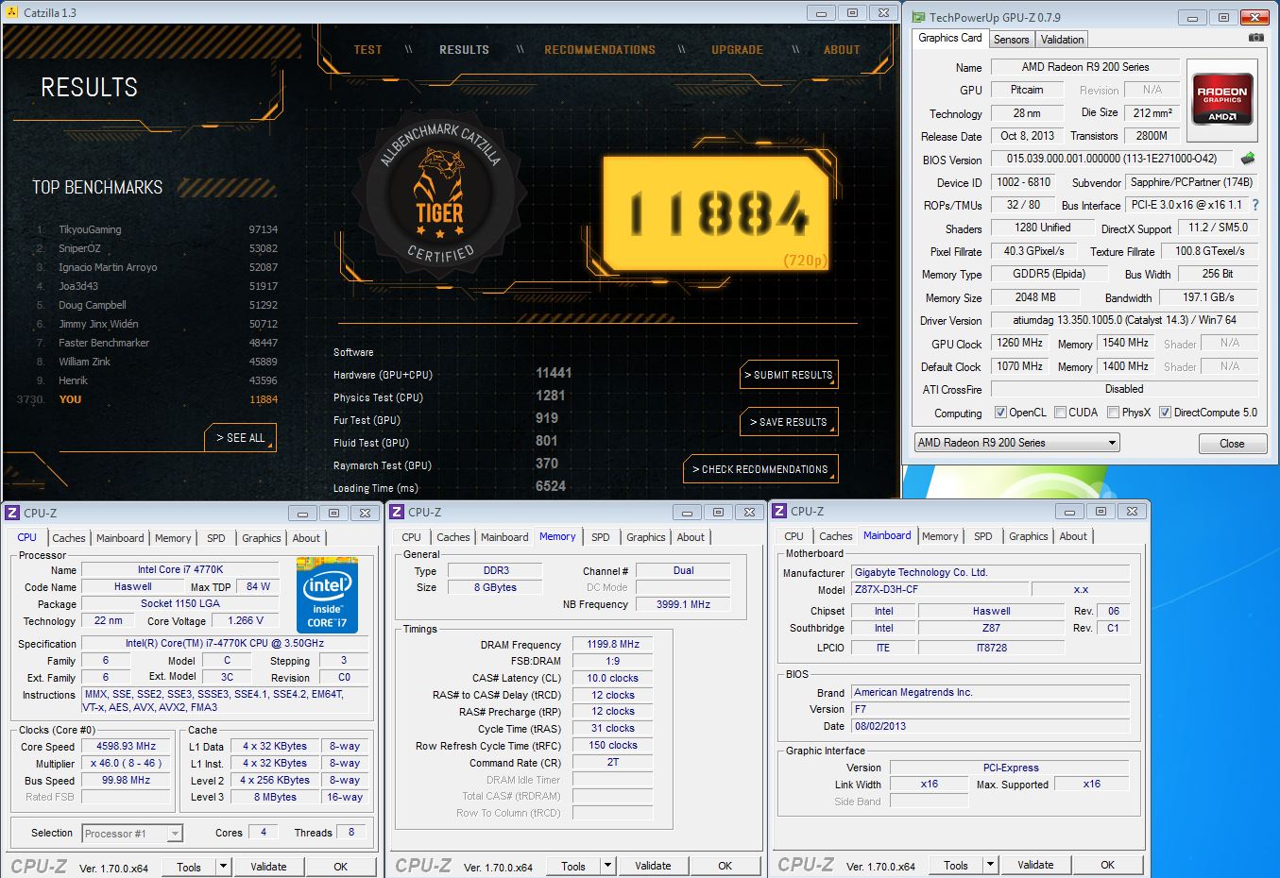This screenshot has height=878, width=1280.
Task: Click the Physics Test (CPU) result row
Action: coord(450,397)
